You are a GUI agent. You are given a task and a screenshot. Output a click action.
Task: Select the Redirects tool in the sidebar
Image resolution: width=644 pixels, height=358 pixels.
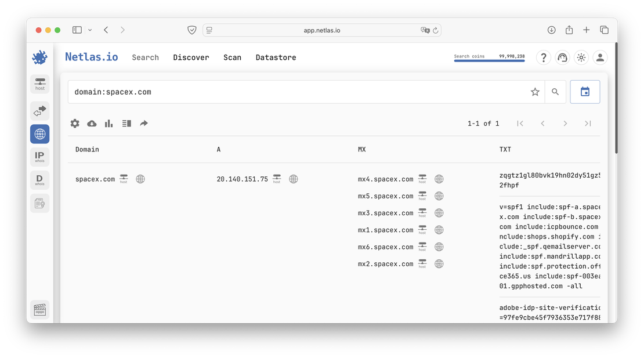tap(39, 110)
